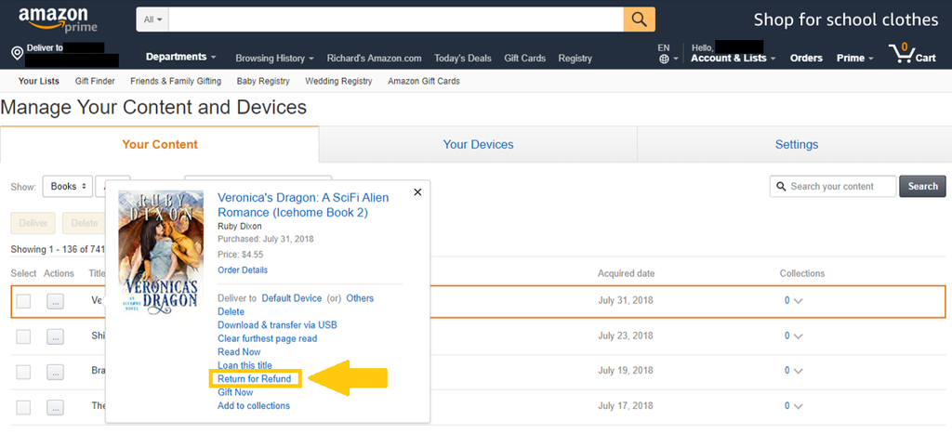Expand the Prime dropdown menu
Screen dimensions: 952x434
(855, 59)
